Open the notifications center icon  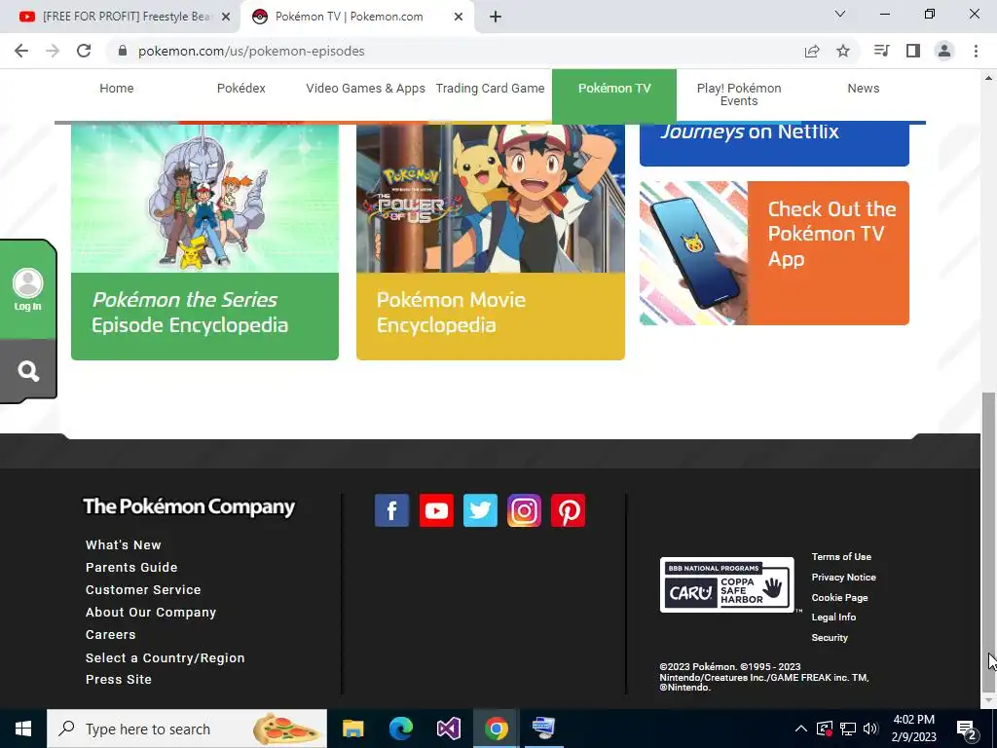click(x=967, y=729)
